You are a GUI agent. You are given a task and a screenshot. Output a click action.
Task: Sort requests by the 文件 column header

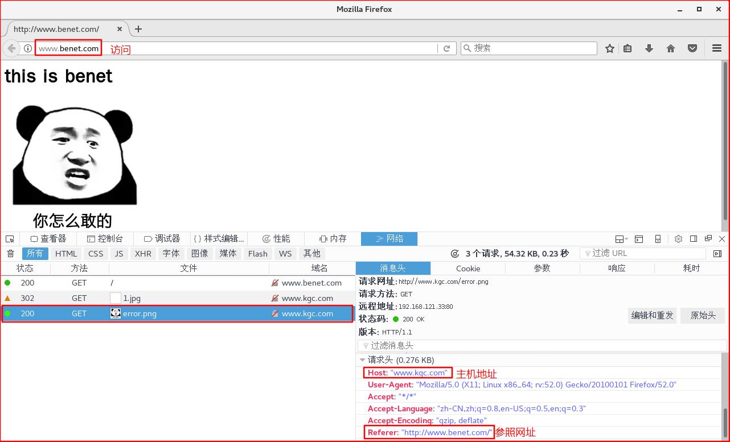coord(188,268)
